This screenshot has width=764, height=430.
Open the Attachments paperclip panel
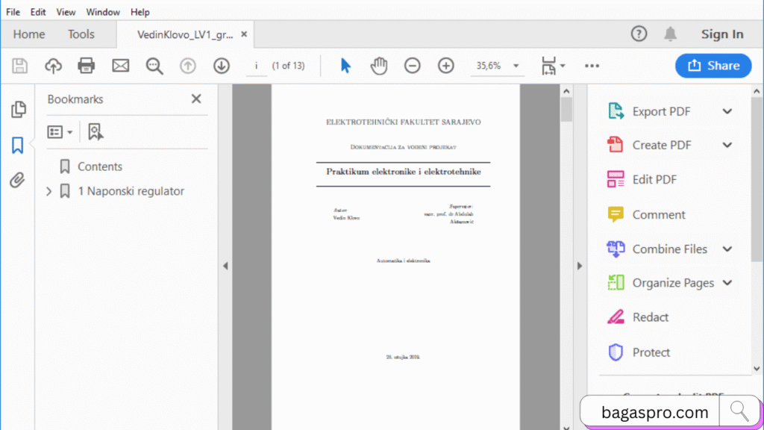(x=19, y=180)
